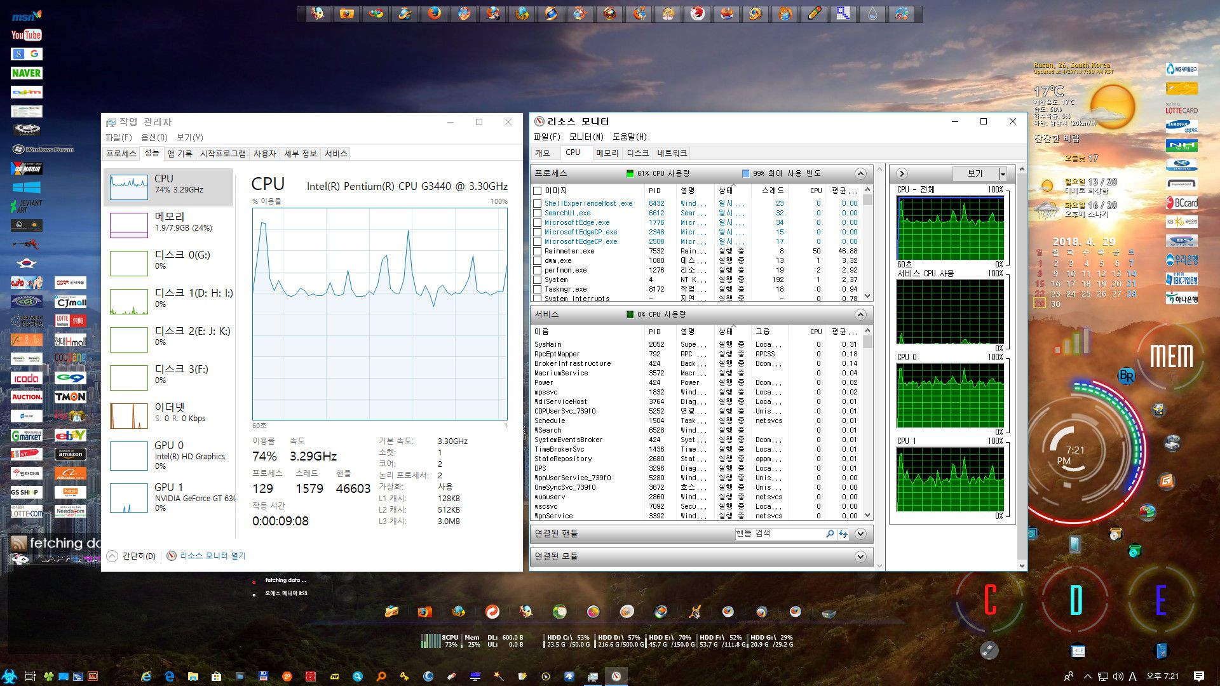Open the coupang shortcut icon
This screenshot has width=1220, height=686.
[70, 359]
